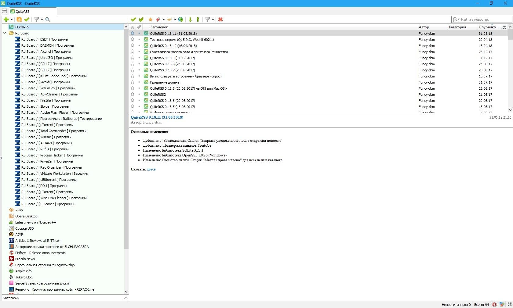
Task: Click the green plus Add feed icon
Action: pyautogui.click(x=6, y=20)
